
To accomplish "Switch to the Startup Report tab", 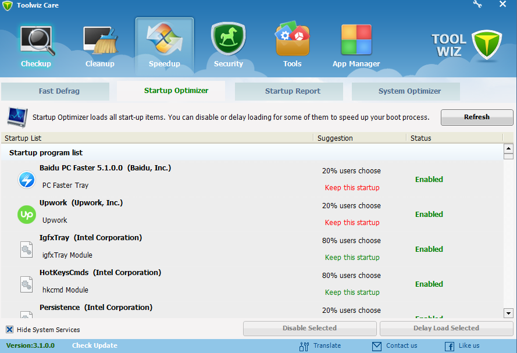I will (x=289, y=91).
